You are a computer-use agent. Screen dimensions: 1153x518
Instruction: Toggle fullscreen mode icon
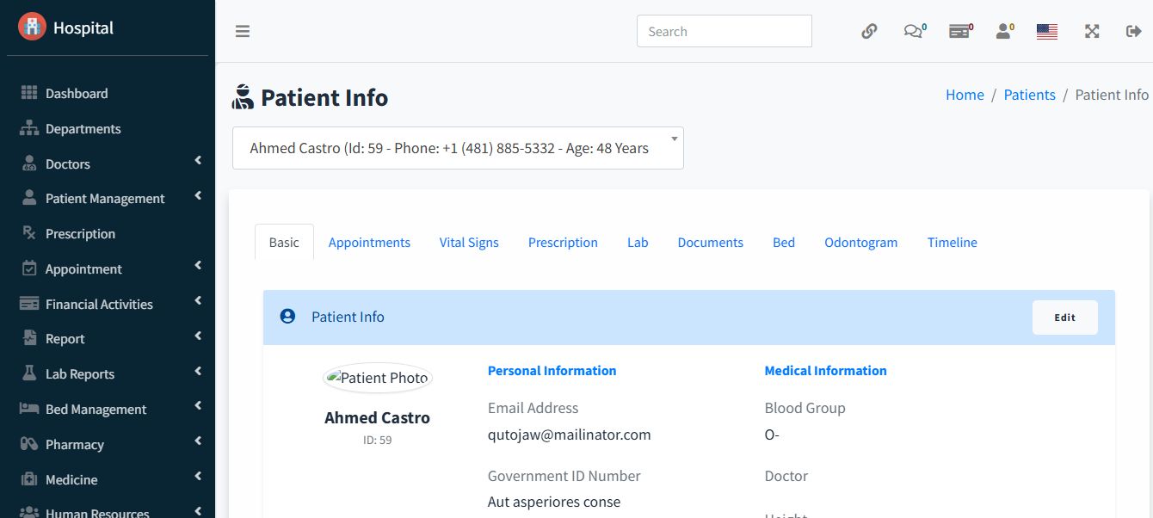pos(1092,32)
